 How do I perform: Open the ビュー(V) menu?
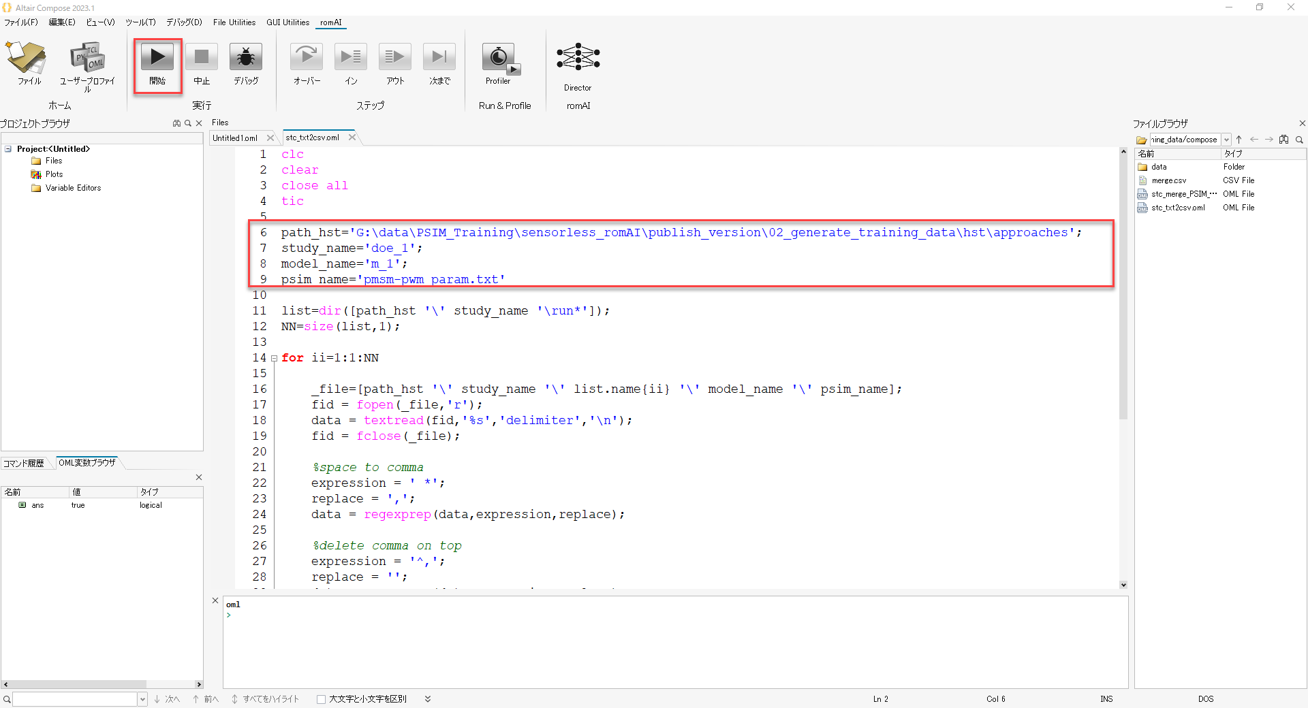tap(100, 22)
